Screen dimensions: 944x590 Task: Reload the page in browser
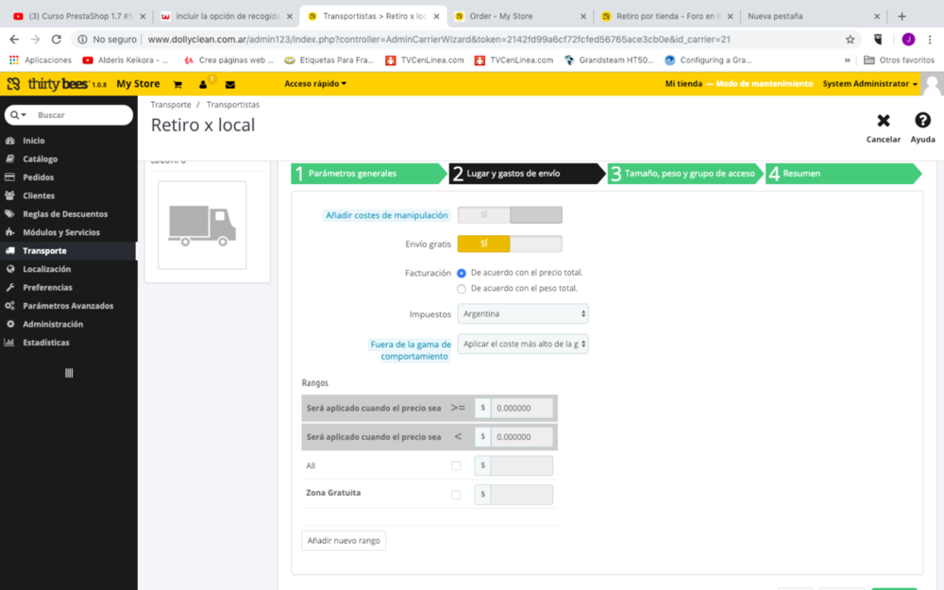click(57, 40)
